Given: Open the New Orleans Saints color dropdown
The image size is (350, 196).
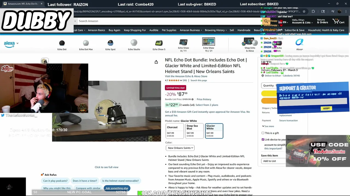Looking at the screenshot, I should 180,148.
